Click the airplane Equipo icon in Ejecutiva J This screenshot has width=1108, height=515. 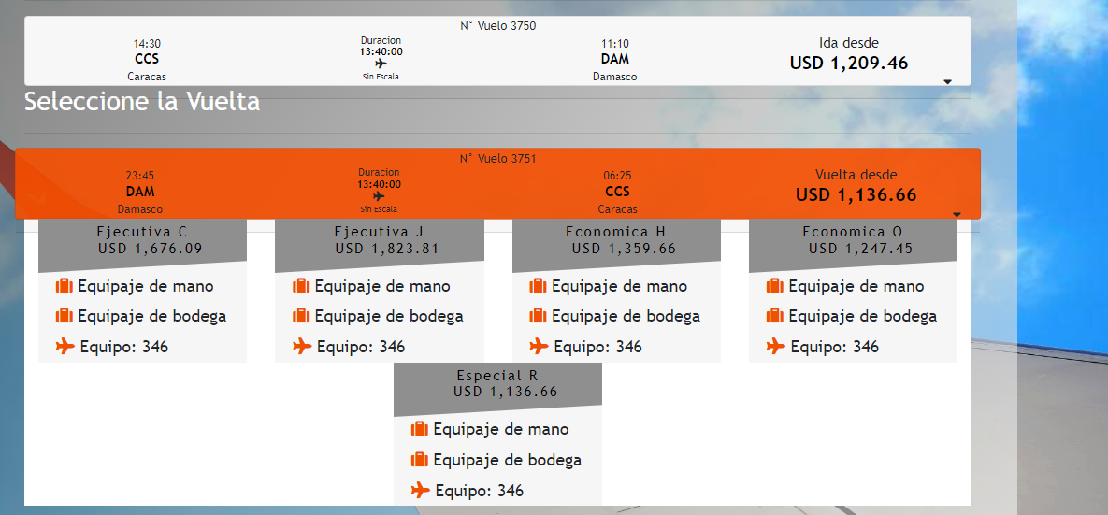[x=302, y=346]
